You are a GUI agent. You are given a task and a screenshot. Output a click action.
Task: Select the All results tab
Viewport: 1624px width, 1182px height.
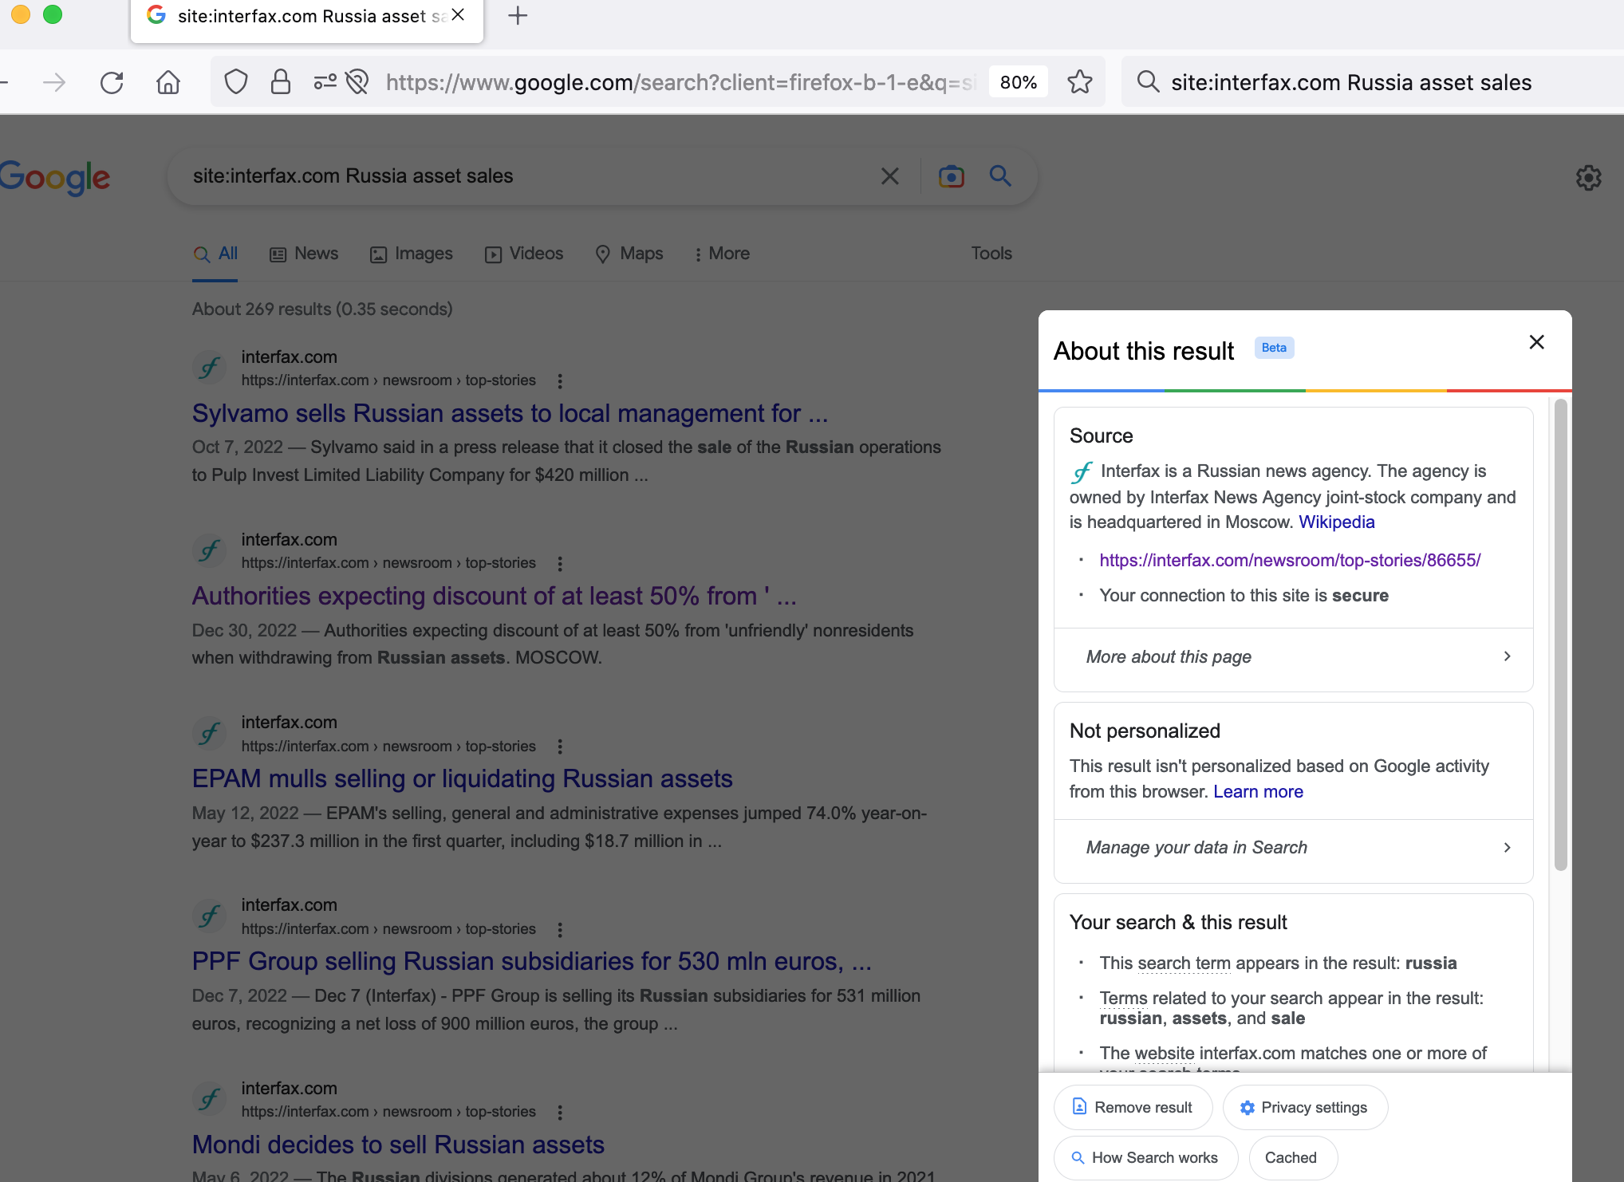click(215, 254)
